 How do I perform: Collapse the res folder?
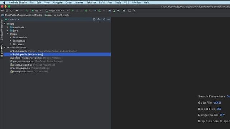pos(8,34)
